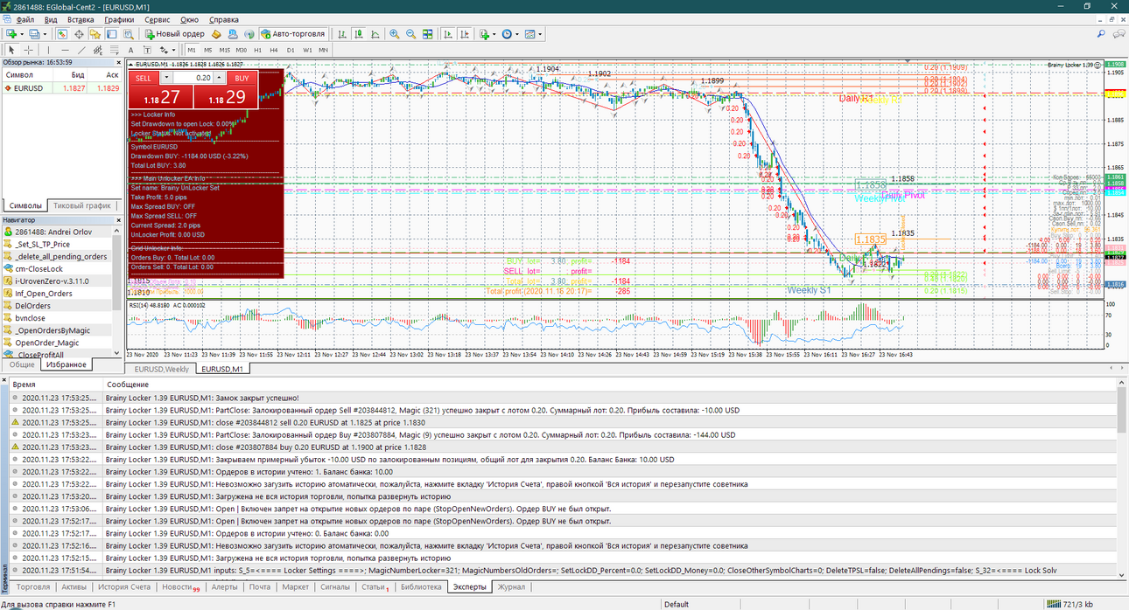Click the Сообщение column header
Image resolution: width=1129 pixels, height=610 pixels.
(x=128, y=385)
